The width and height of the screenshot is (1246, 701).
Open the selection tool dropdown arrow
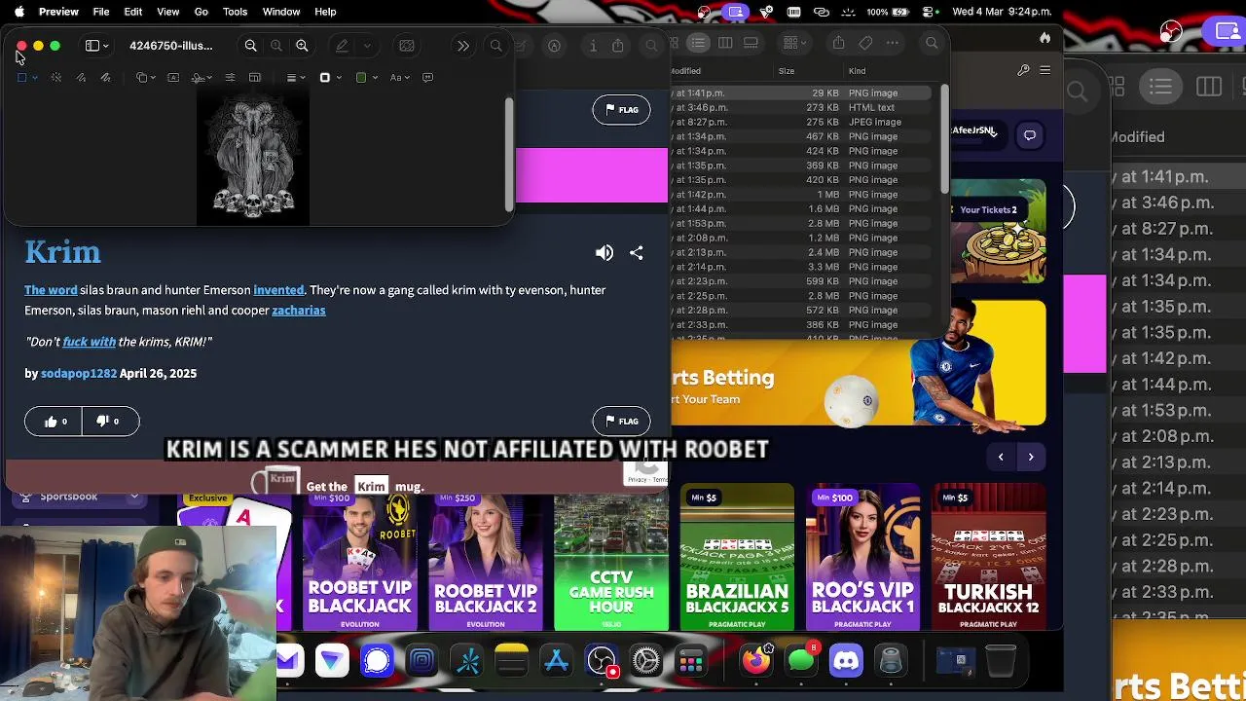(35, 78)
